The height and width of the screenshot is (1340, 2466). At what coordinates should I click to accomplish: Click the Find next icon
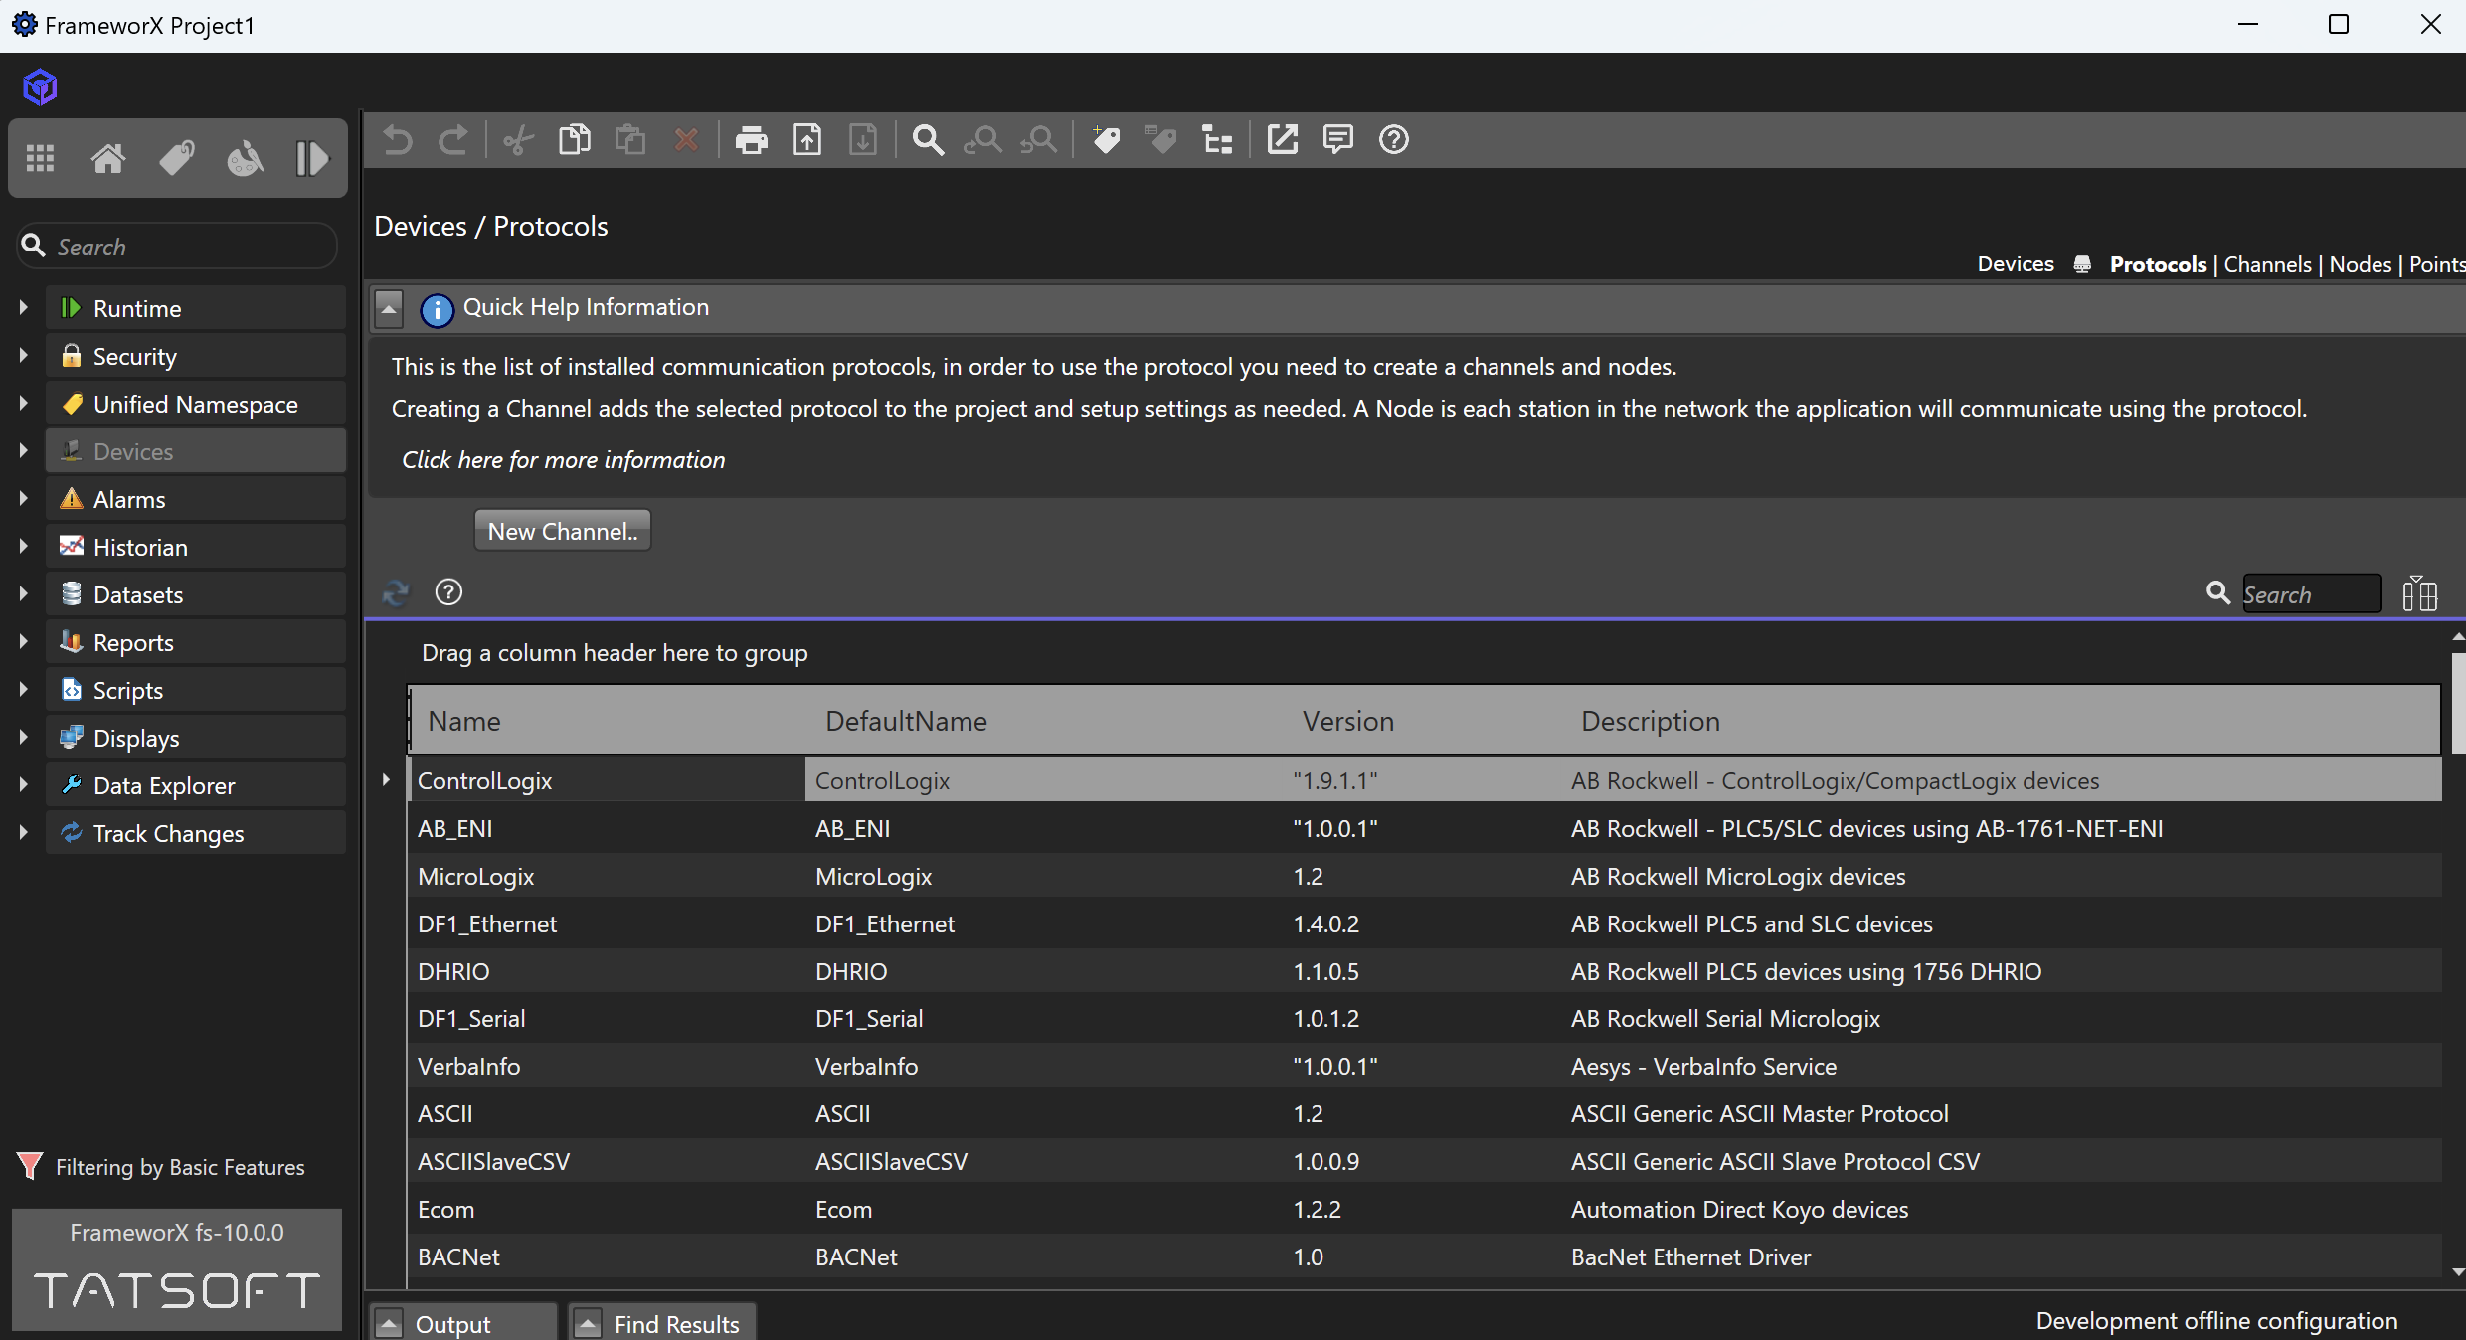(x=1039, y=140)
